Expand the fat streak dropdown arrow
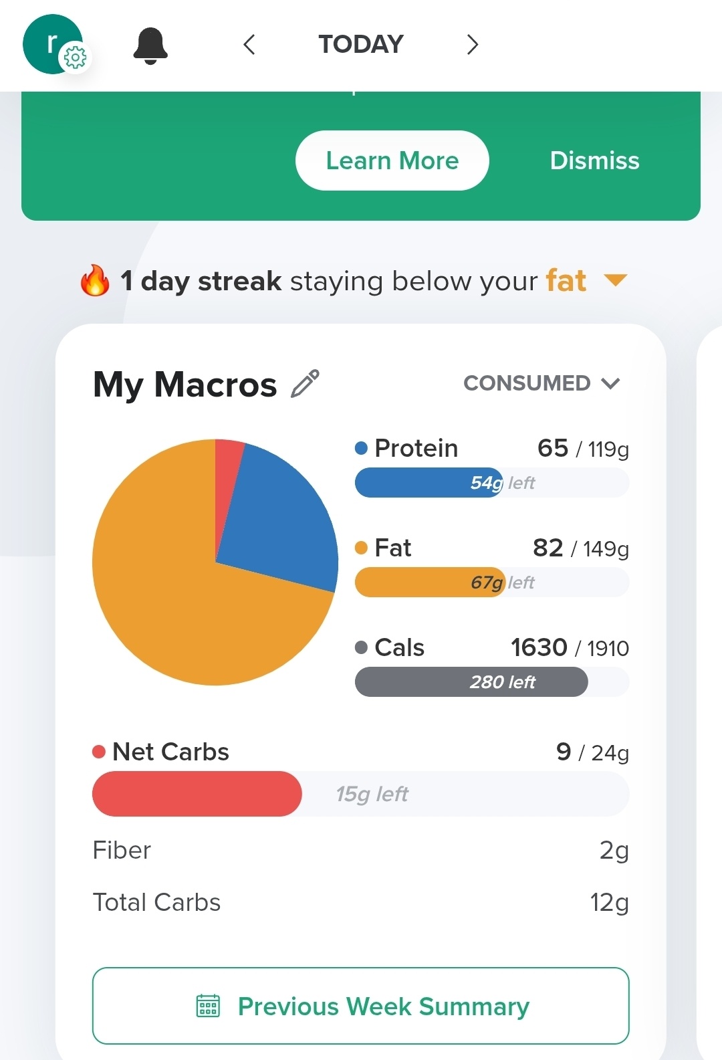Image resolution: width=722 pixels, height=1060 pixels. tap(615, 280)
